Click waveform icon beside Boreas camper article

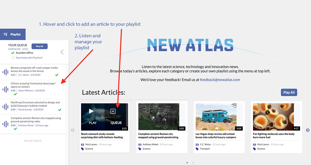[5, 72]
